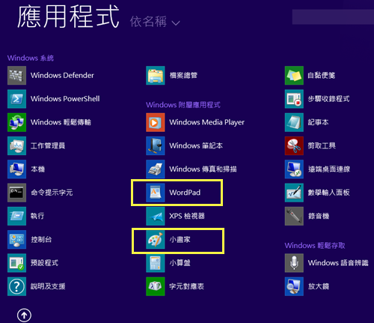The image size is (374, 323).
Task: Click the dropdown chevron beside 依名稱
Action: pyautogui.click(x=176, y=23)
